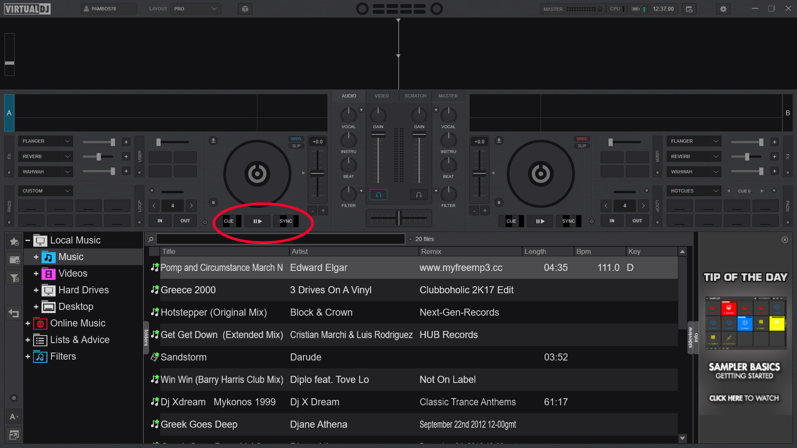The width and height of the screenshot is (797, 448).
Task: Toggle SLIP mode on deck B
Action: (582, 146)
